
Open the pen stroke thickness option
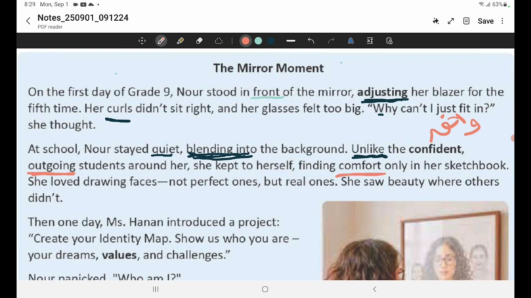[x=291, y=41]
